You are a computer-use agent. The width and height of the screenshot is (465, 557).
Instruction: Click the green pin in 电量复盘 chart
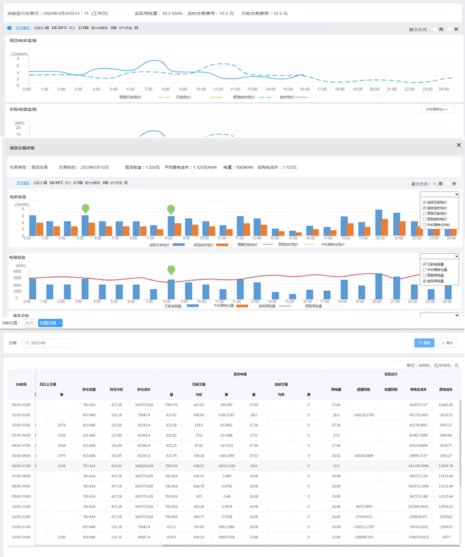171,270
